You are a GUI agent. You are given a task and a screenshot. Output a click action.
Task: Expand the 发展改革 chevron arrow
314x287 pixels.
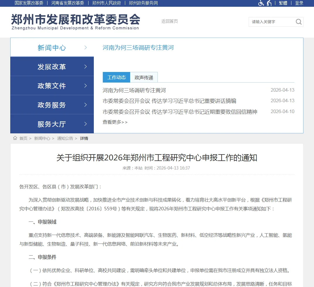click(x=86, y=67)
